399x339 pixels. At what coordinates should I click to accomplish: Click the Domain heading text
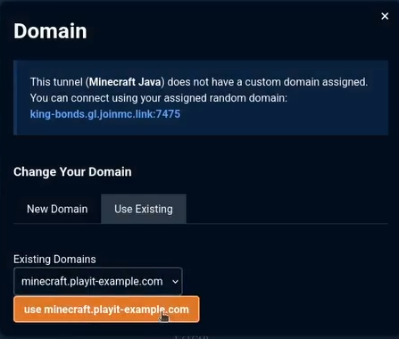[50, 31]
